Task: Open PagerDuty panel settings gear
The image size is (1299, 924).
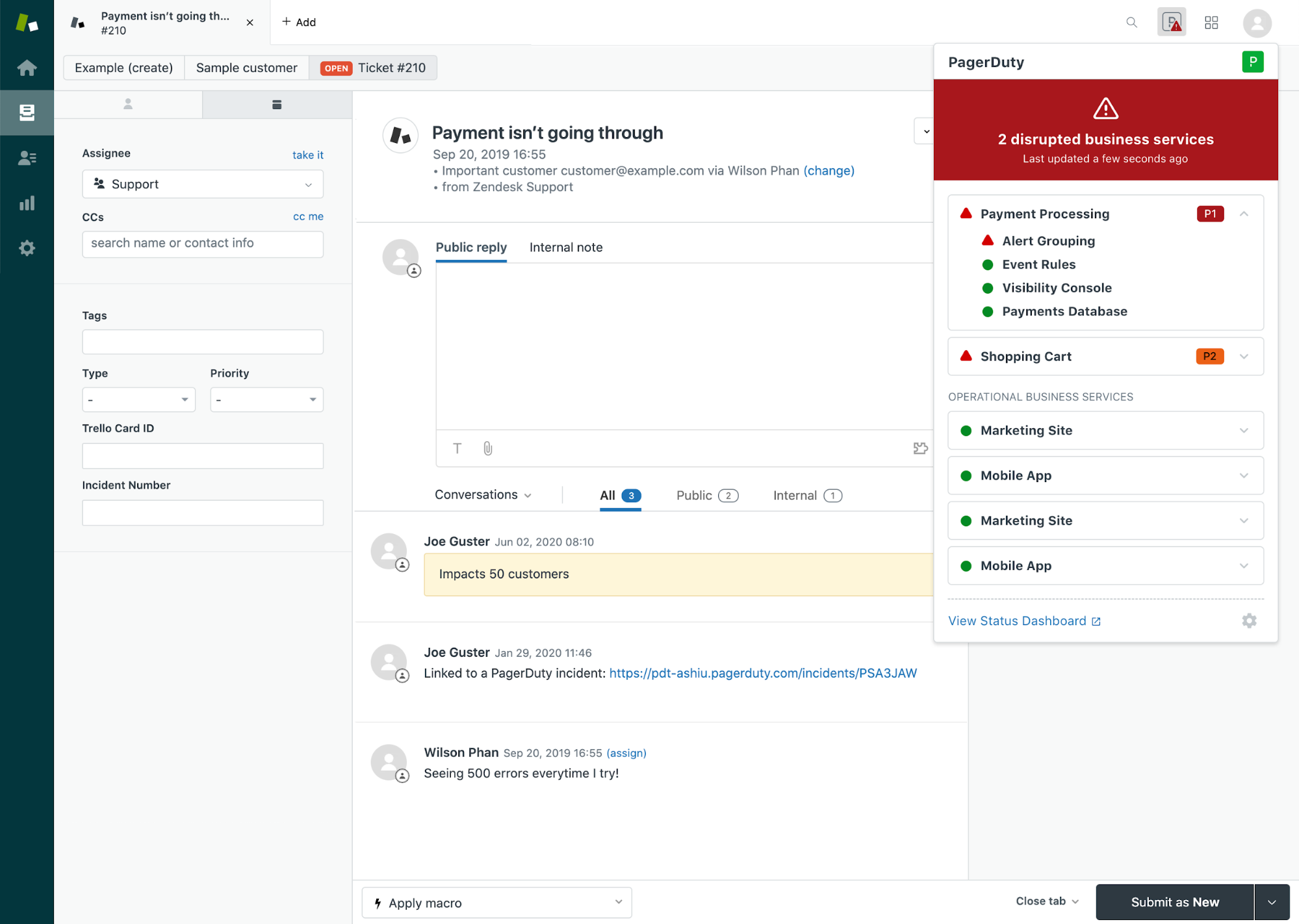Action: point(1248,621)
